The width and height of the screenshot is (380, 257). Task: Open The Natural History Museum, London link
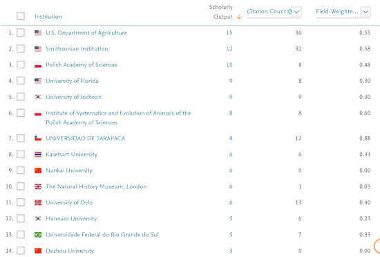[96, 187]
